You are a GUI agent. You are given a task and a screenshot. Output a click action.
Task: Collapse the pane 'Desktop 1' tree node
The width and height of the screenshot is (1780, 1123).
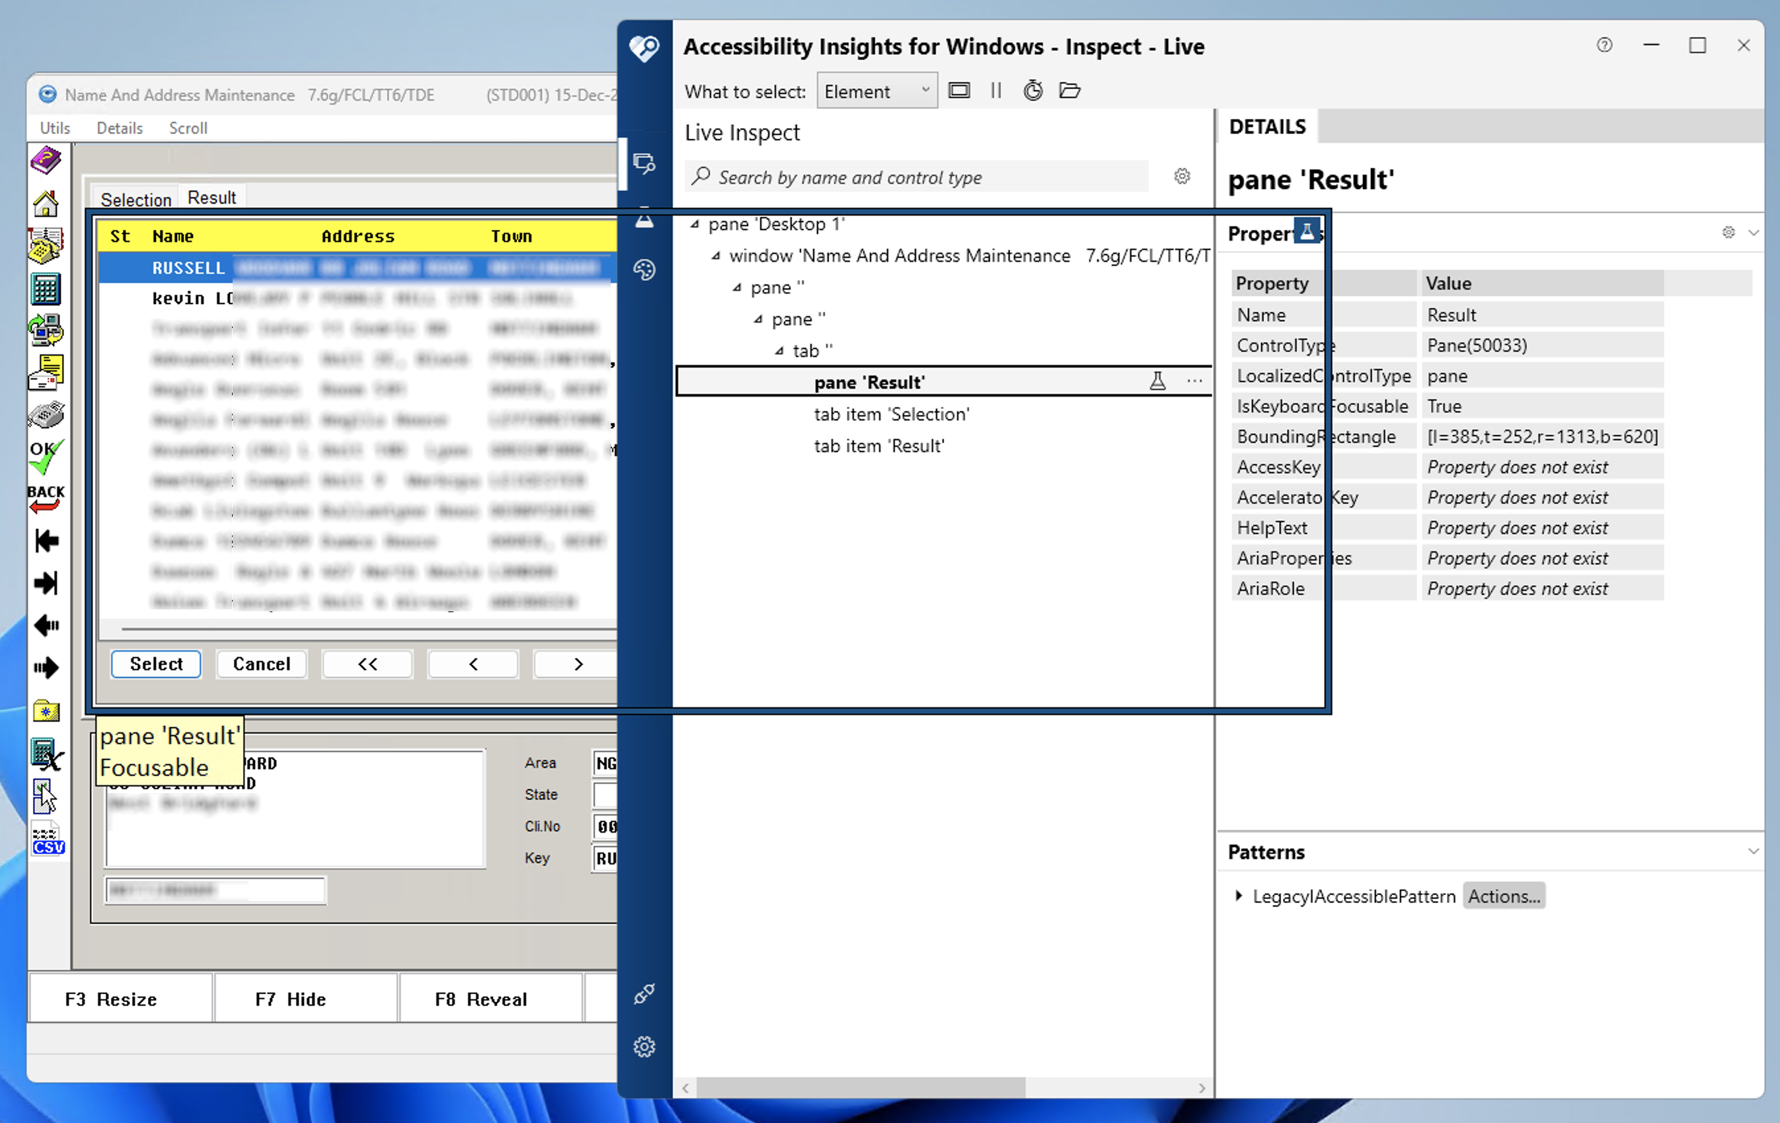coord(694,224)
